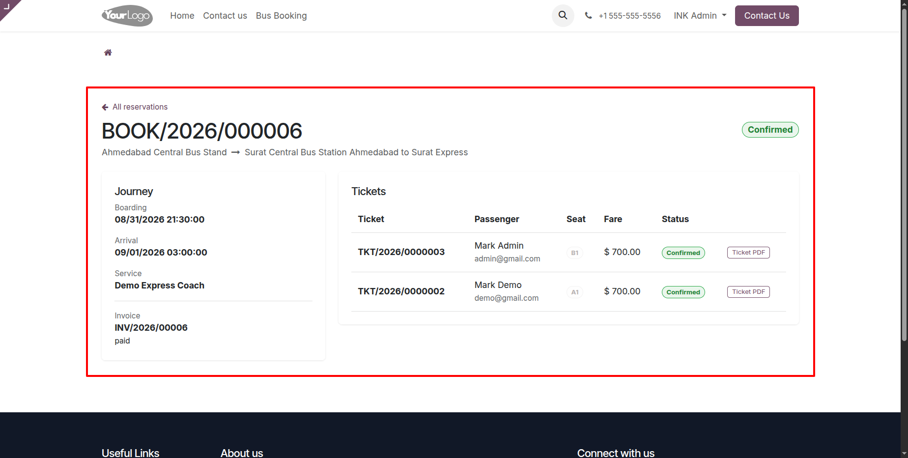Image resolution: width=908 pixels, height=458 pixels.
Task: Click the Ticket column header
Action: 371,219
